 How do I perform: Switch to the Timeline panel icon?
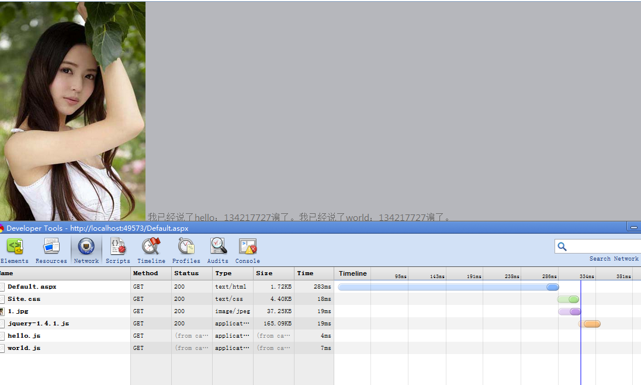coord(151,247)
